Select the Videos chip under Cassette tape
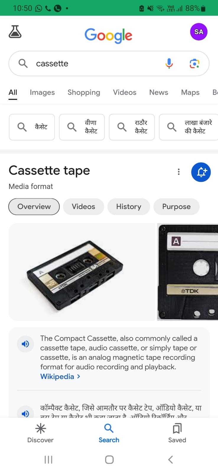This screenshot has height=473, width=218. coord(84,207)
